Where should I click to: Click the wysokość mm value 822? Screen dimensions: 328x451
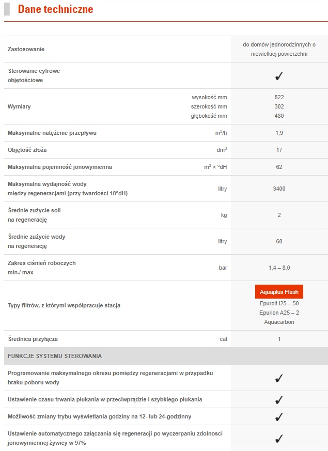279,97
